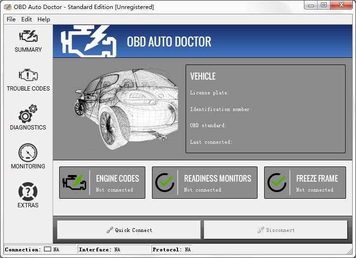356x258 pixels.
Task: Click Not connected under Readiness Monitors
Action: (x=203, y=190)
